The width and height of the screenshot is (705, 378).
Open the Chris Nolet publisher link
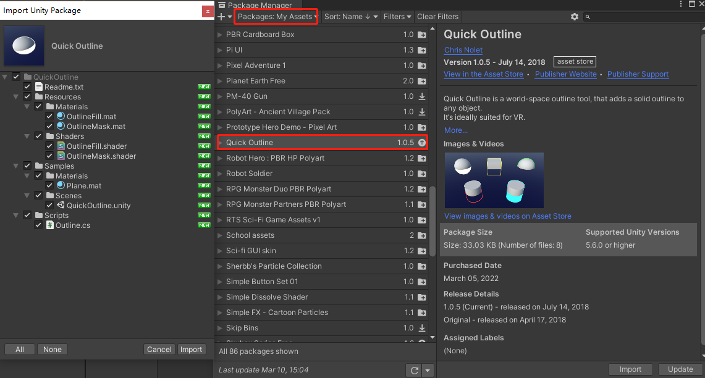coord(463,50)
